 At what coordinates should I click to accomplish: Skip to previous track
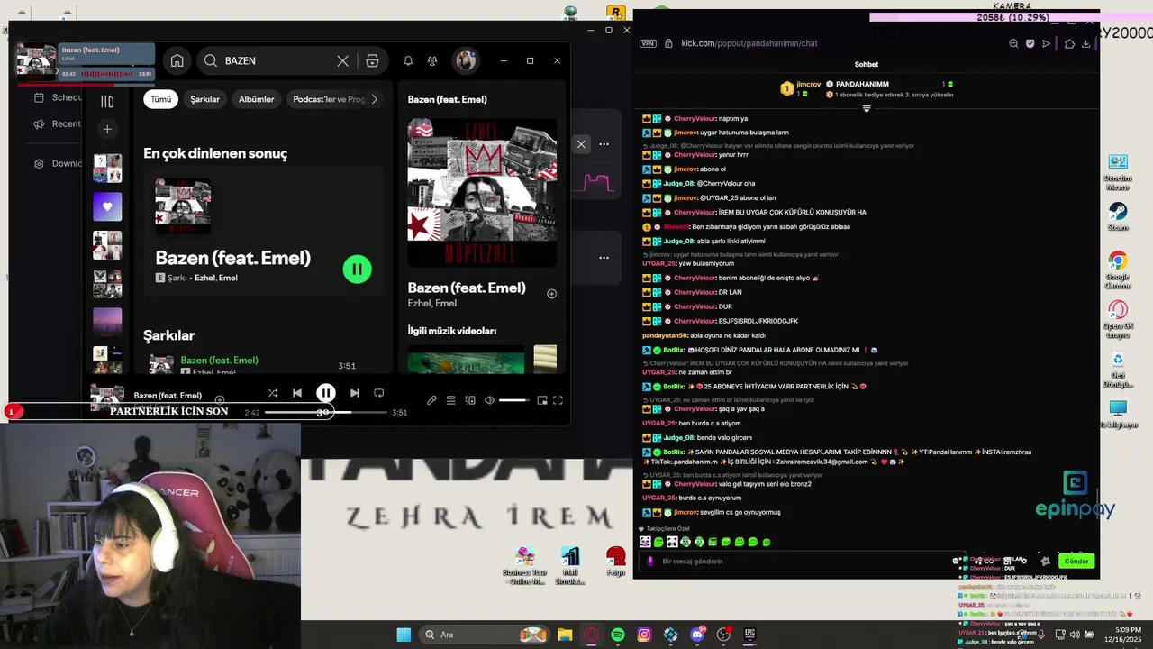(297, 393)
